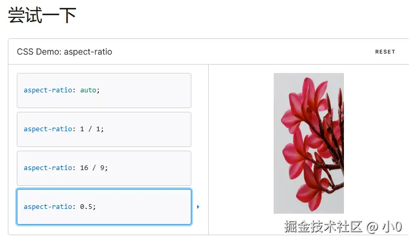Screen dimensions: 410x242
Task: Click the blue arrow beside the selected option
Action: pyautogui.click(x=198, y=207)
